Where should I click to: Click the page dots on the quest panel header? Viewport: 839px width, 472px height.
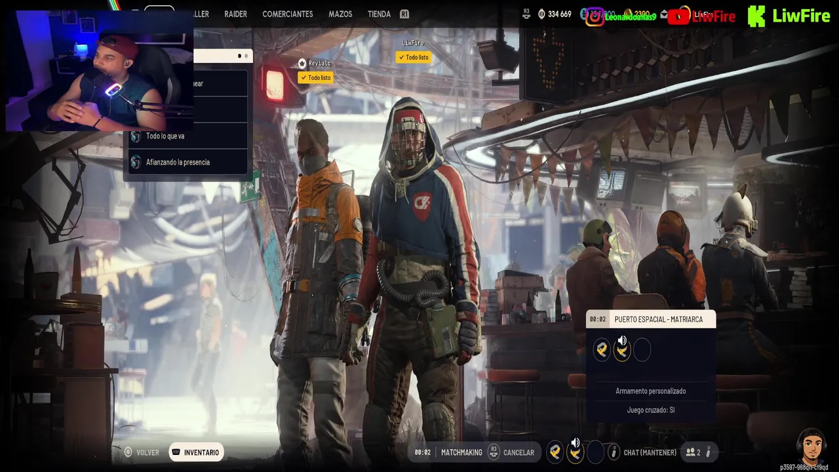pyautogui.click(x=243, y=56)
